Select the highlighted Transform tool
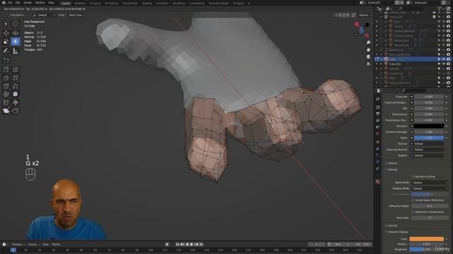This screenshot has width=453, height=254. [16, 42]
